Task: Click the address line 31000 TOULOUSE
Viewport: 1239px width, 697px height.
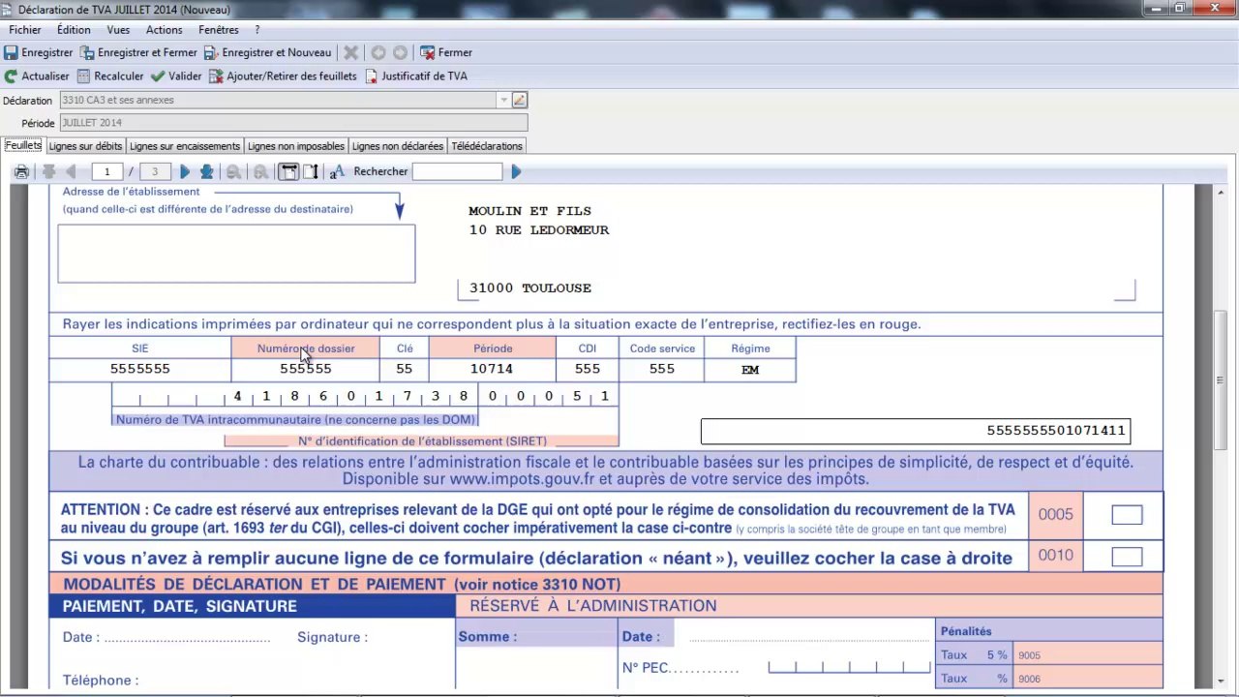Action: 529,288
